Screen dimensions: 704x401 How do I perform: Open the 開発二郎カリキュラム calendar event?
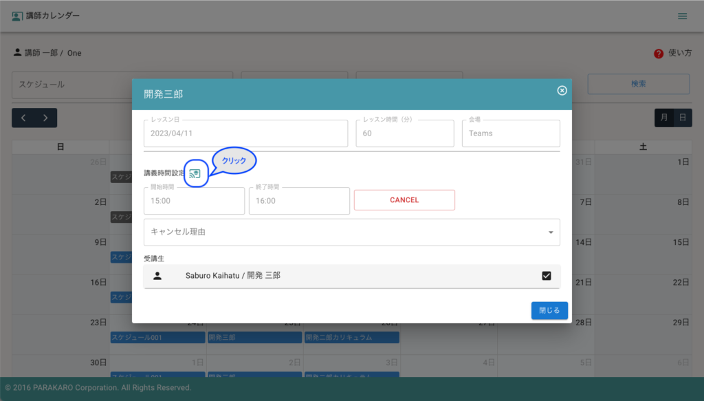[x=351, y=338]
